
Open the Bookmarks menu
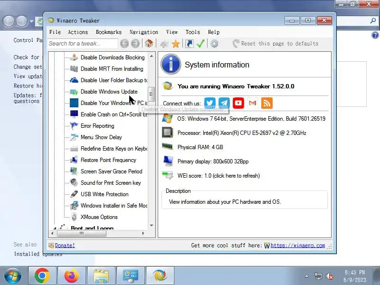109,32
